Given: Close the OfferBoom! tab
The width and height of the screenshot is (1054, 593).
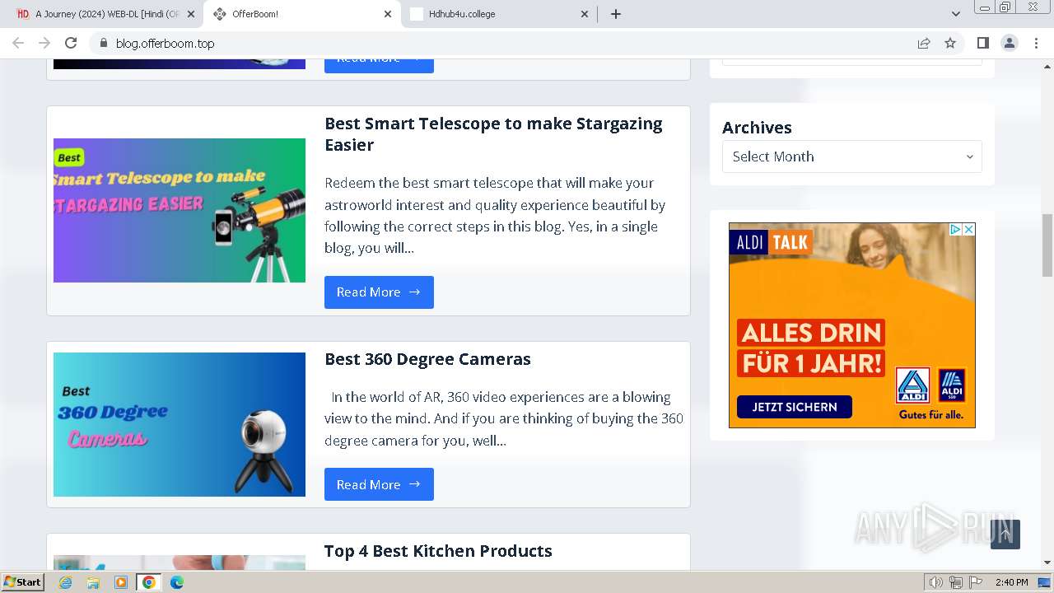Looking at the screenshot, I should click(x=388, y=14).
